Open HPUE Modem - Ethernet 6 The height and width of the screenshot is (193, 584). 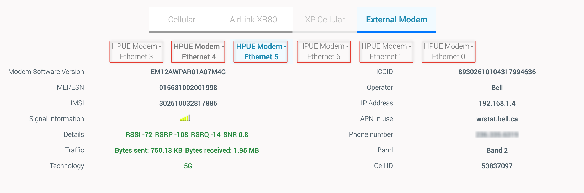(324, 52)
